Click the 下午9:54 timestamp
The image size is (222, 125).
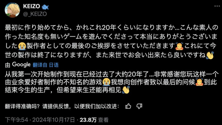pos(16,120)
